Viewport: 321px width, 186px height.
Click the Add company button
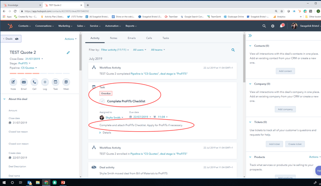tap(285, 109)
